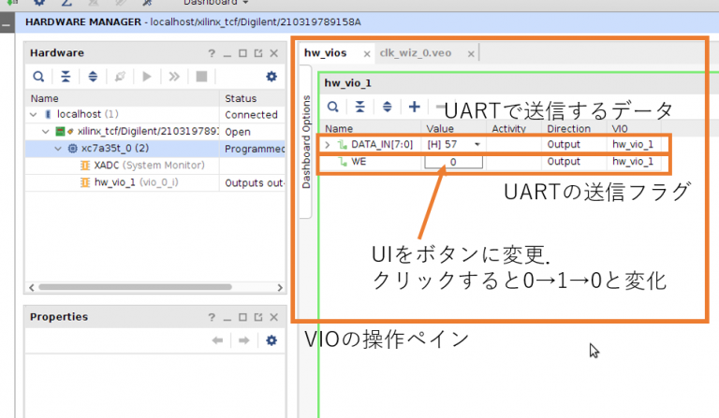Image resolution: width=719 pixels, height=418 pixels.
Task: Collapse the xc7a35t_0 device node
Action: click(x=59, y=149)
